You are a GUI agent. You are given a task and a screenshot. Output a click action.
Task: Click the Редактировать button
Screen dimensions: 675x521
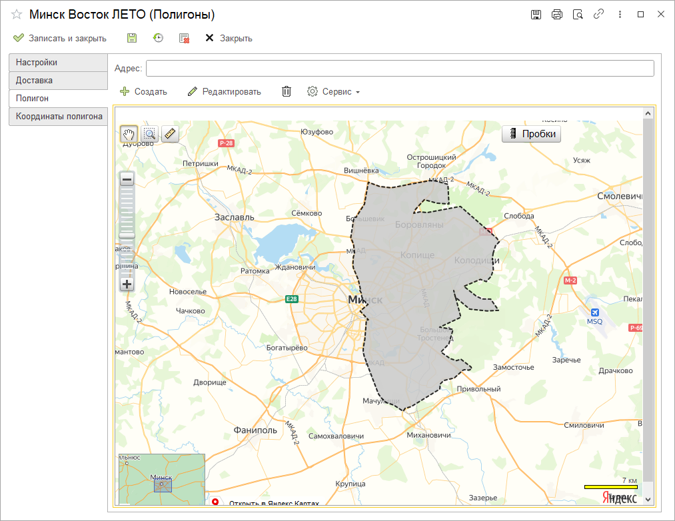pos(225,91)
